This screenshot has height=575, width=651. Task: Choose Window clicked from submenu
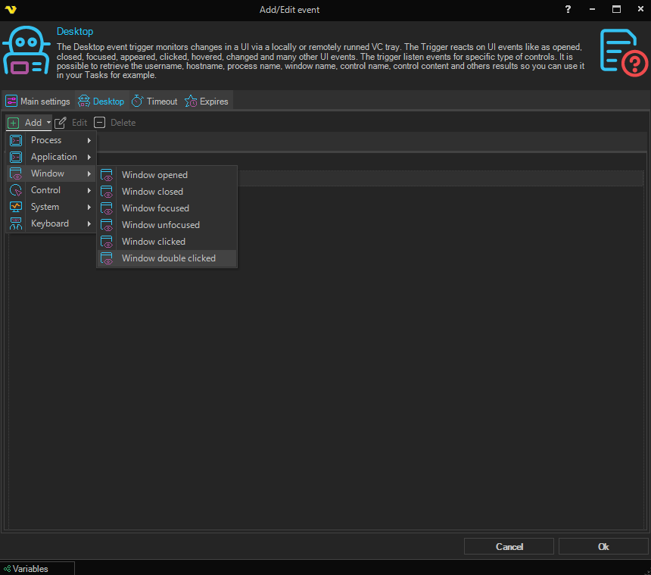point(167,242)
